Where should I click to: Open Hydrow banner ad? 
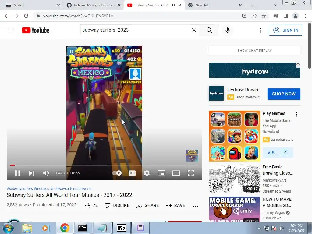tap(254, 70)
